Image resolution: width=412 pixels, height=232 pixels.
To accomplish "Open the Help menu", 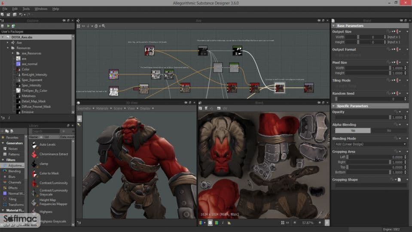I will 55,9.
